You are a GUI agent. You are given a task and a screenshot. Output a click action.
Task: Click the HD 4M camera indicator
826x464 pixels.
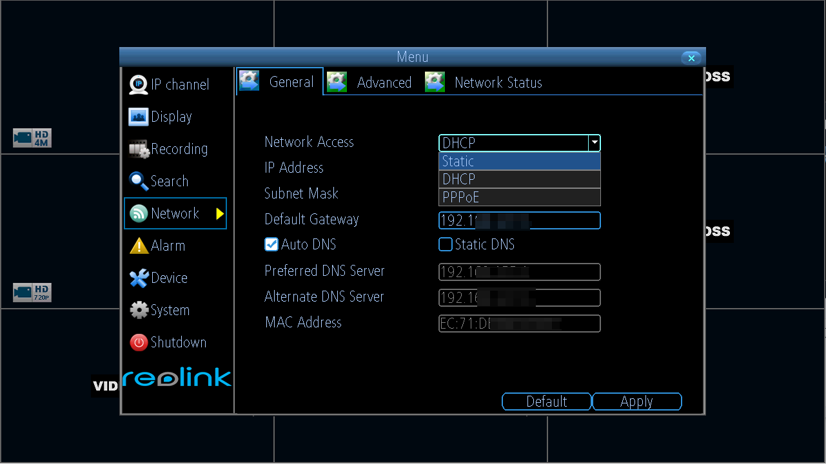click(x=32, y=138)
